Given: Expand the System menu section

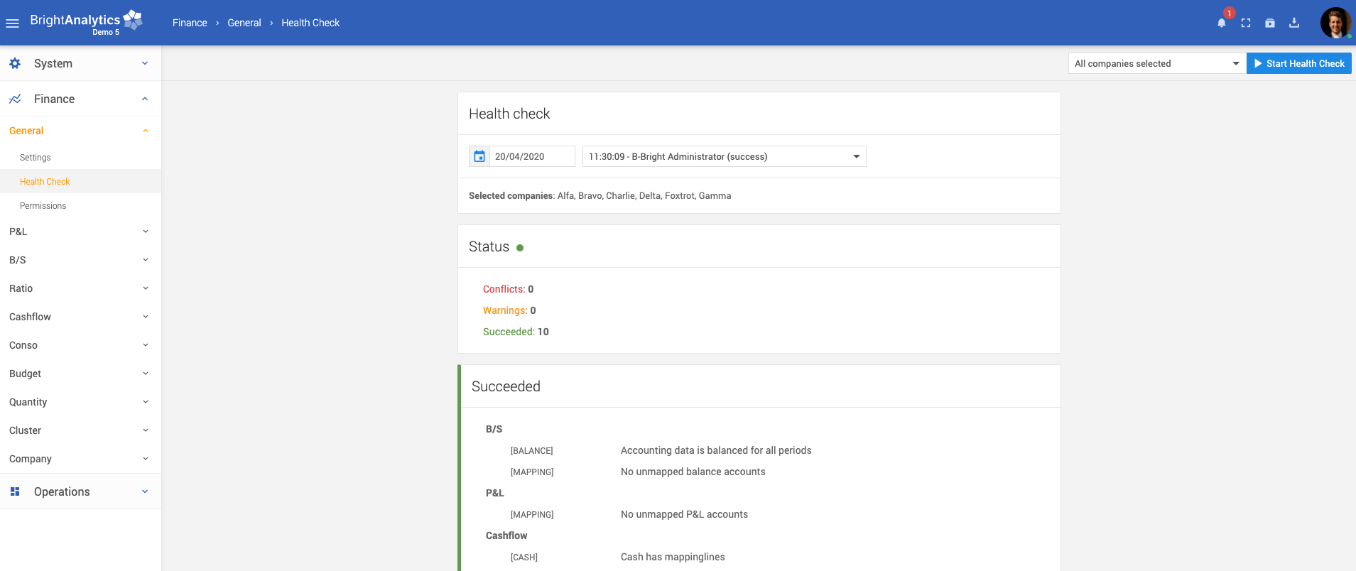Looking at the screenshot, I should pyautogui.click(x=80, y=63).
